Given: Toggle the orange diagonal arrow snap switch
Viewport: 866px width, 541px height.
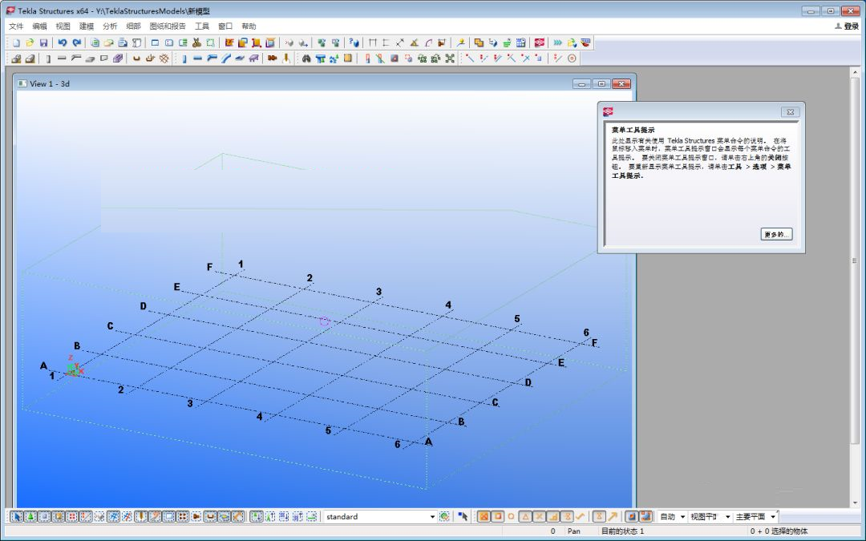Looking at the screenshot, I should coord(613,517).
